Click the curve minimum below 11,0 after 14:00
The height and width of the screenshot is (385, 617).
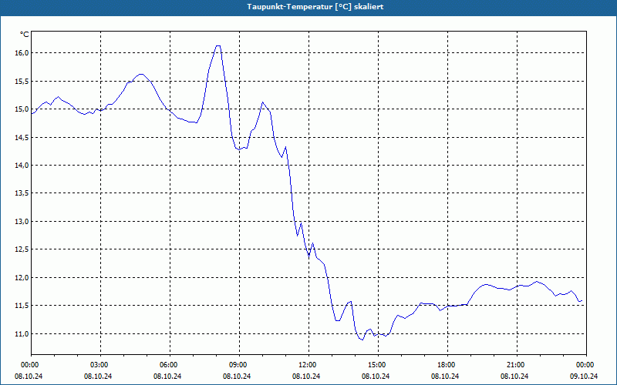point(362,340)
